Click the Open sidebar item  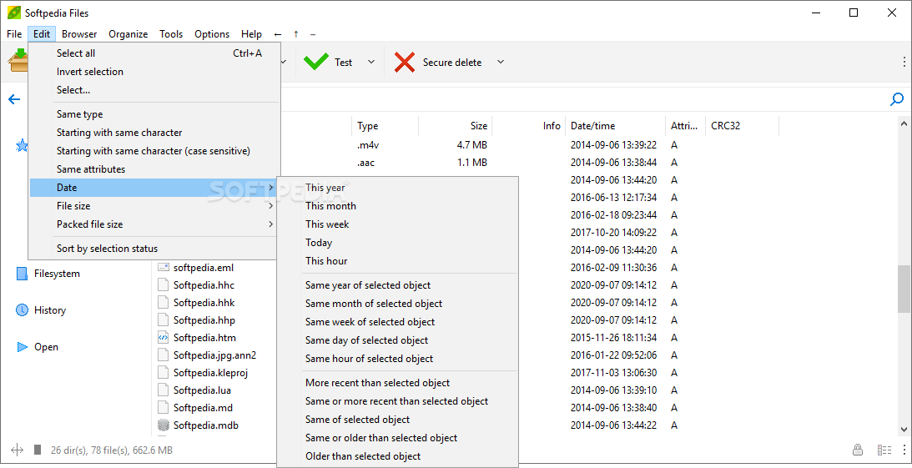[x=38, y=347]
